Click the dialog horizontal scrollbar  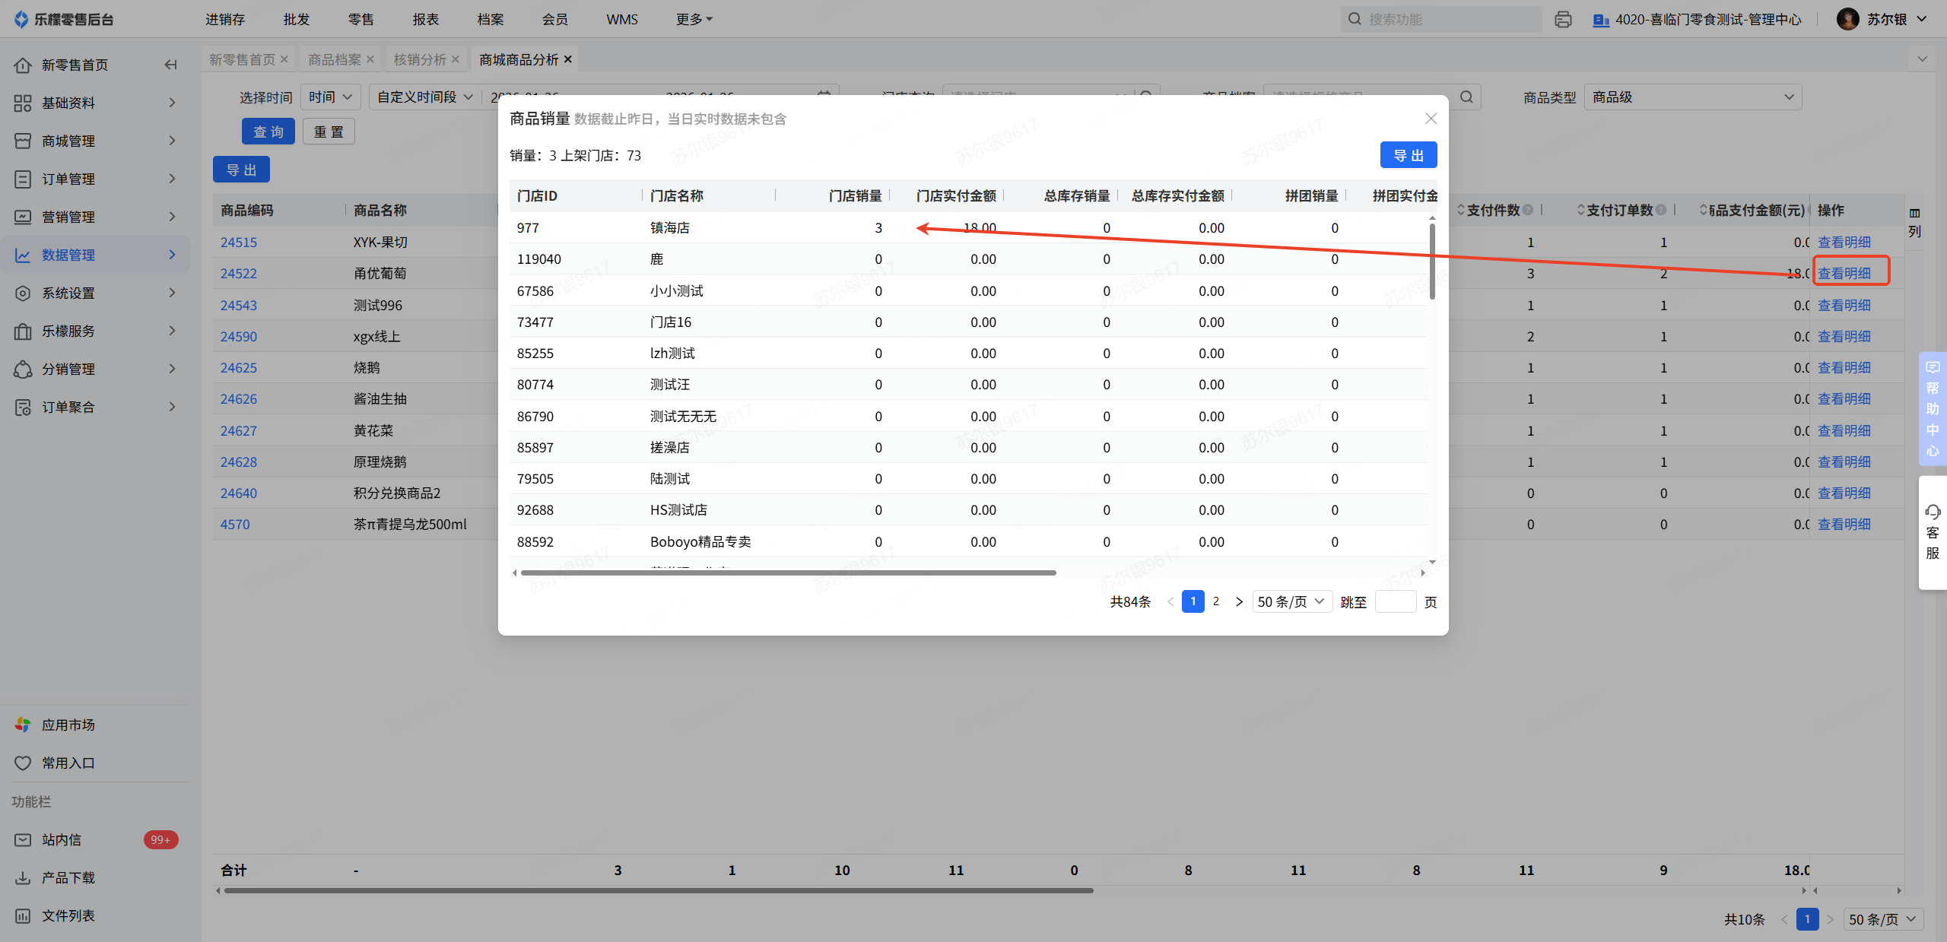click(788, 572)
